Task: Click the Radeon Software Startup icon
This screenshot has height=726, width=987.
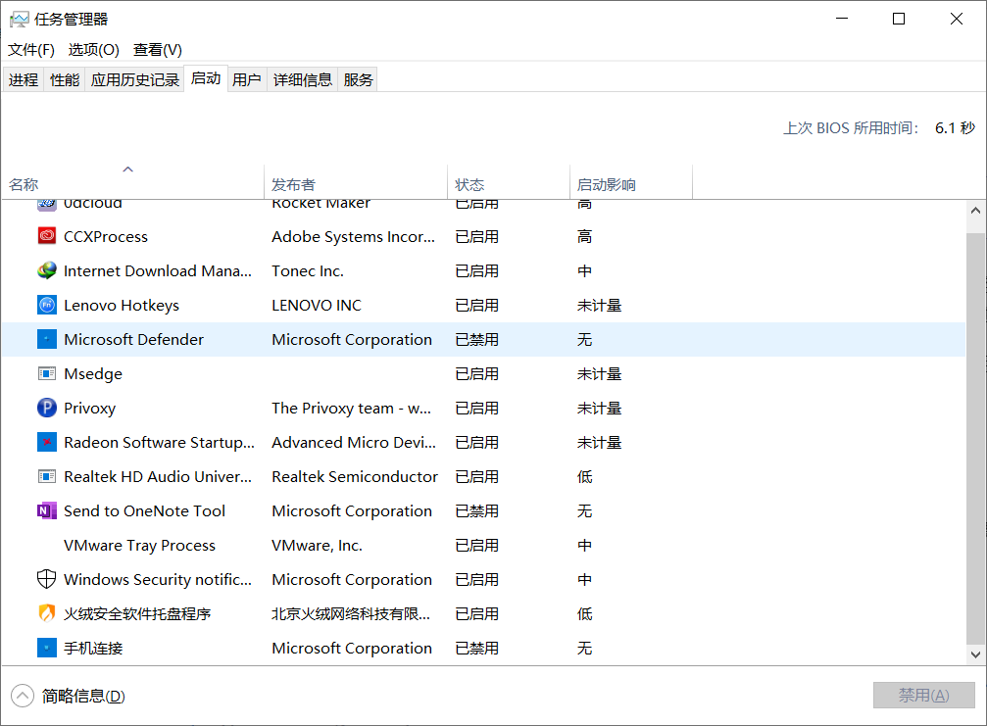Action: coord(47,442)
